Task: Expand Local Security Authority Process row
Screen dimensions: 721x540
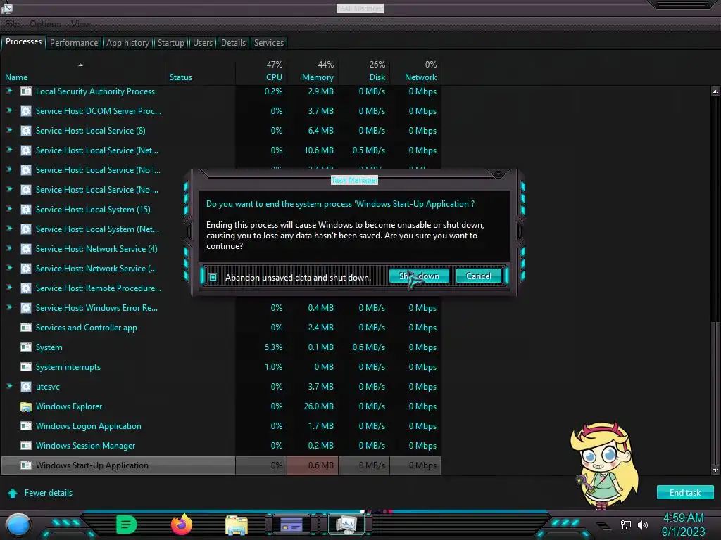Action: click(x=8, y=91)
